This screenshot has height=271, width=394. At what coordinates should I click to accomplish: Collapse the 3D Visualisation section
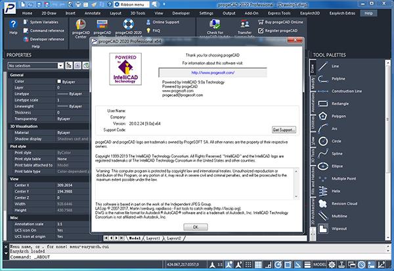[48, 126]
